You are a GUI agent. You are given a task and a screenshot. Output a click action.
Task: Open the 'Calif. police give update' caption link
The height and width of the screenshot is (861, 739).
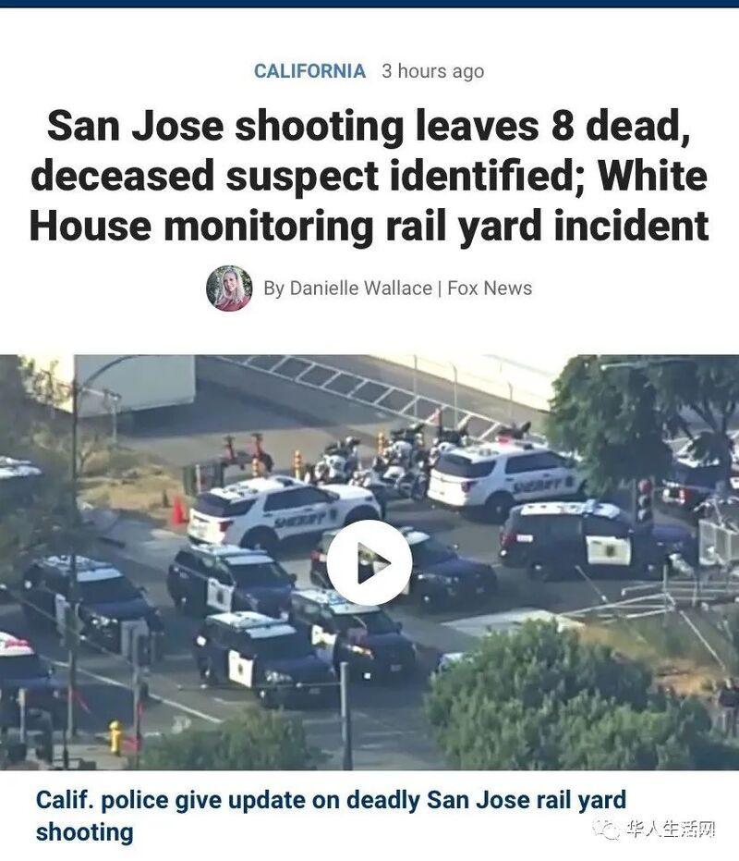(331, 816)
